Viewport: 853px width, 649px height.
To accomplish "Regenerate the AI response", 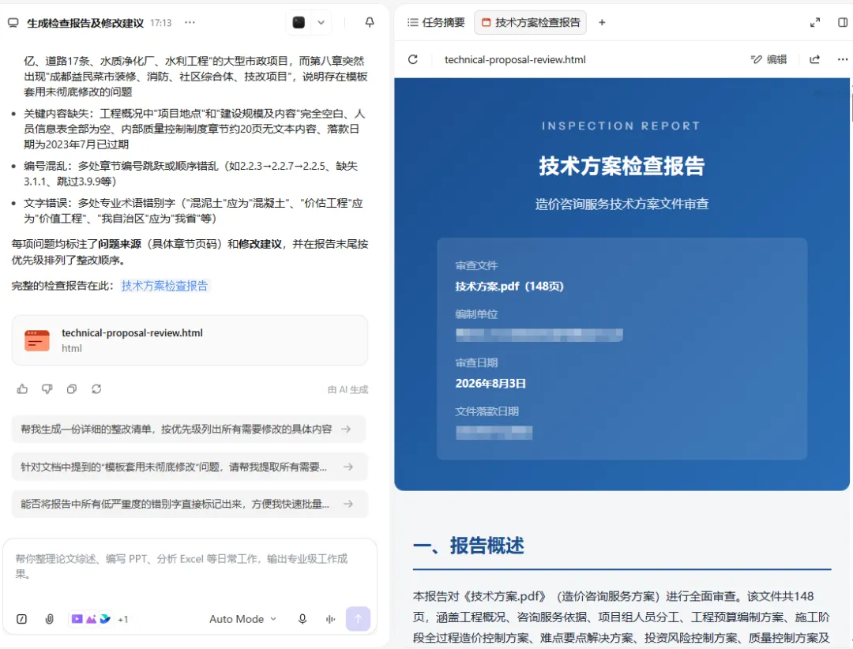I will pos(96,389).
